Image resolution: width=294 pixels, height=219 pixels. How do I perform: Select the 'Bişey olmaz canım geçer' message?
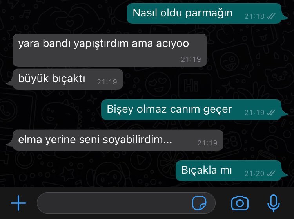click(x=194, y=109)
